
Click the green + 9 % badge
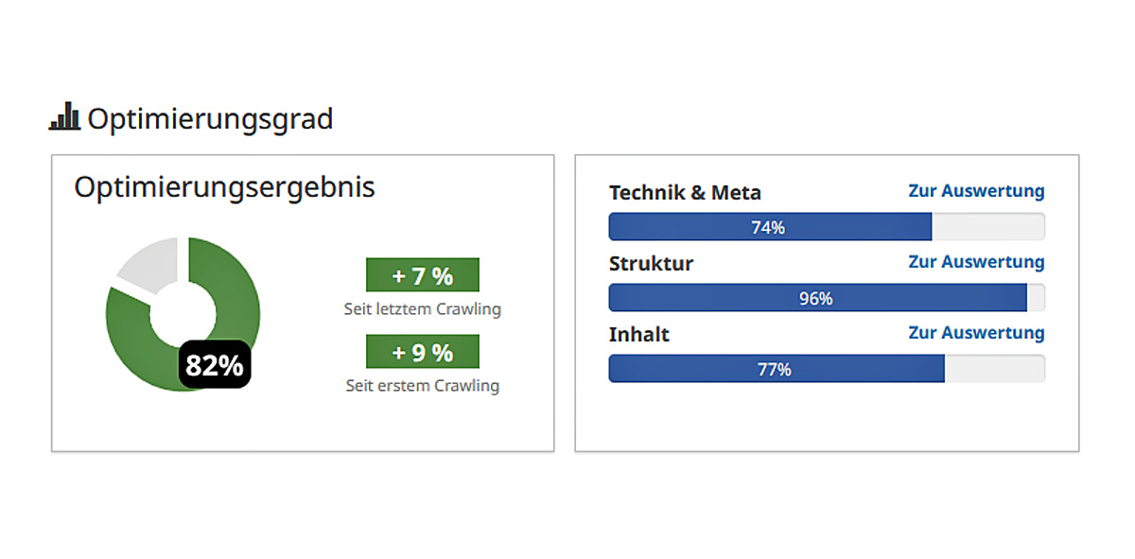point(423,352)
